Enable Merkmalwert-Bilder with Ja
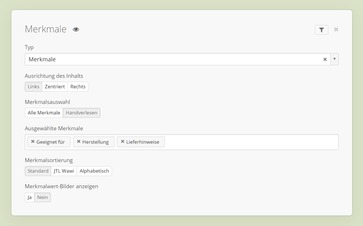 coord(29,197)
